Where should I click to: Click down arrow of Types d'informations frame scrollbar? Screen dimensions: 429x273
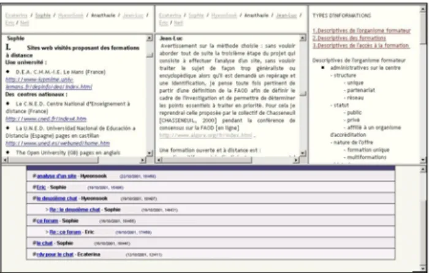click(x=423, y=160)
